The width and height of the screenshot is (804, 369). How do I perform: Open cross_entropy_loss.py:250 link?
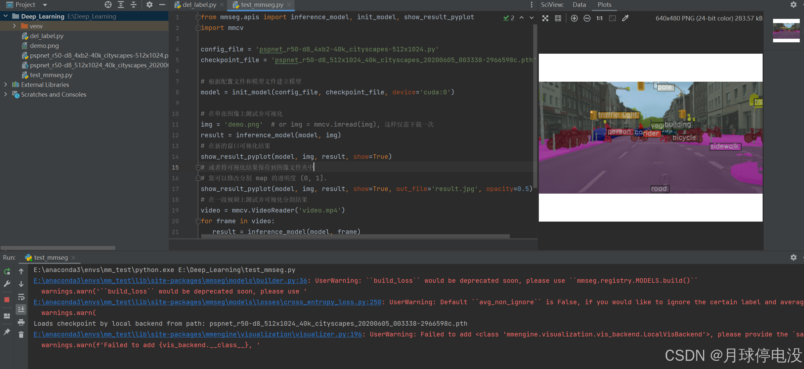207,302
